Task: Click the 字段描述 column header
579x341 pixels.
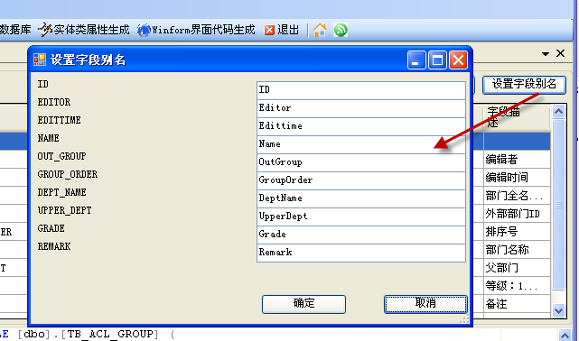Action: tap(517, 117)
